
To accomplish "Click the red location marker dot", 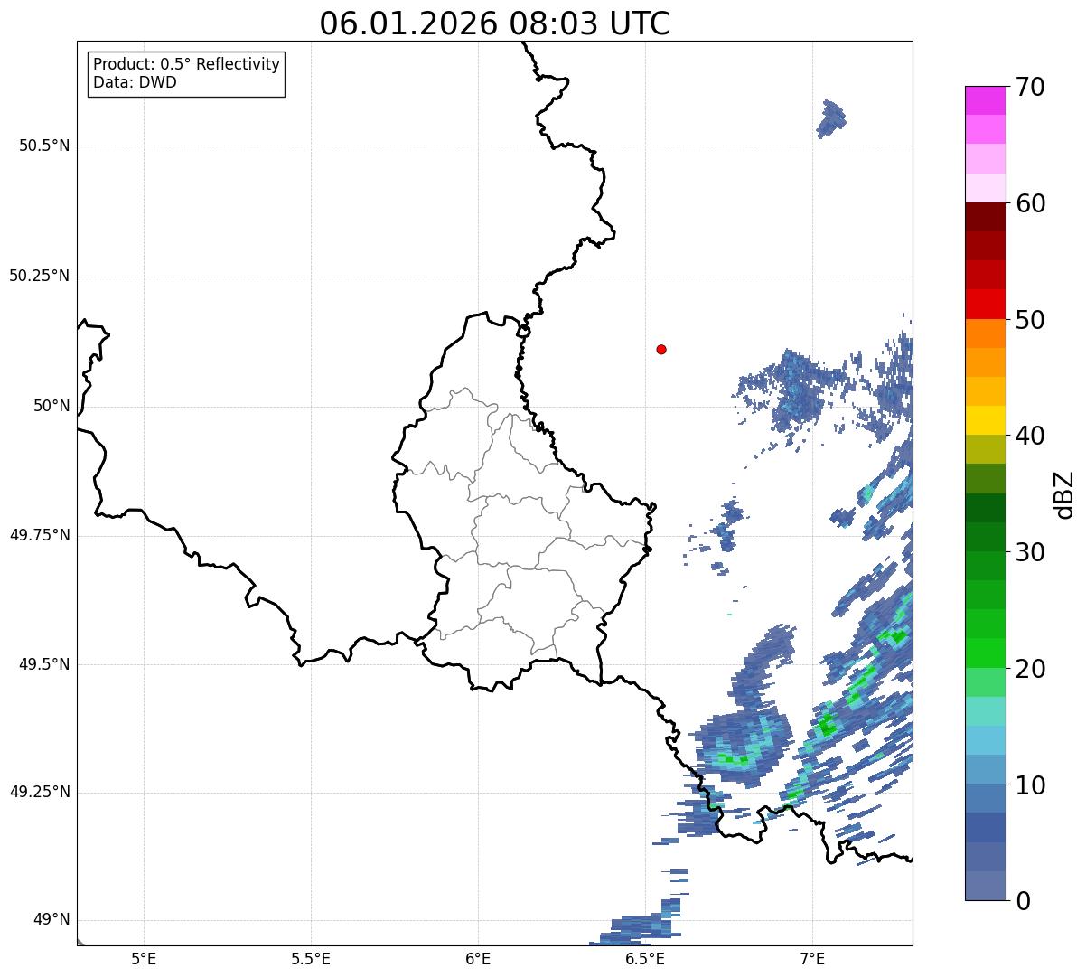I will [661, 349].
